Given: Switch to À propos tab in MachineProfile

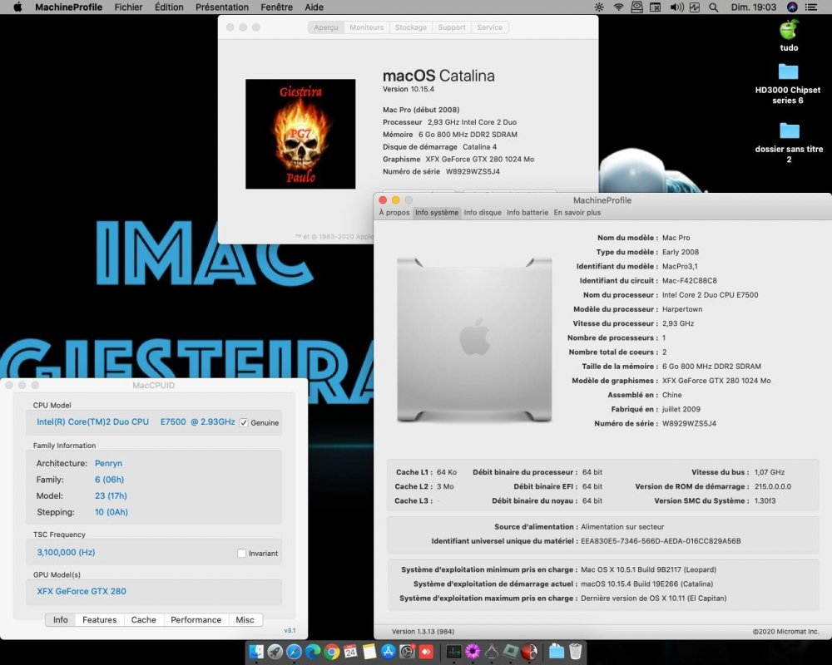Looking at the screenshot, I should pos(394,212).
